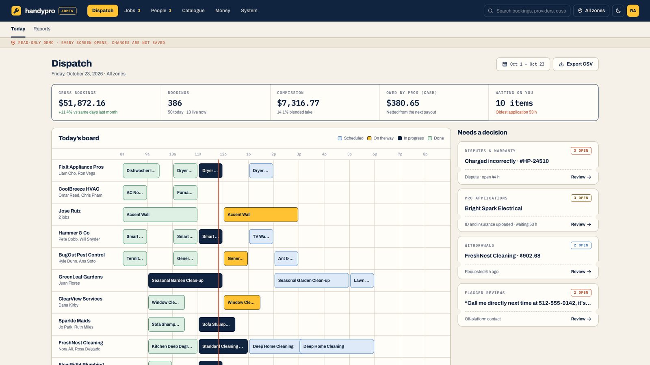Screen dimensions: 650x365
Task: Open the yellow Window Cle... job block
Action: pyautogui.click(x=242, y=303)
